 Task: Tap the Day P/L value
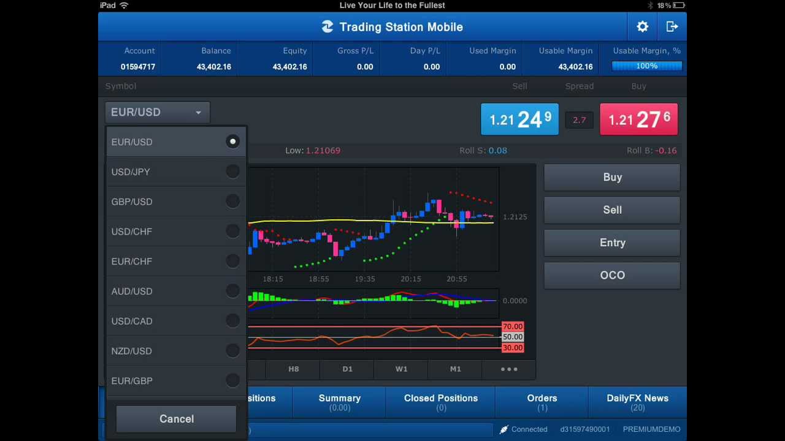pyautogui.click(x=432, y=67)
